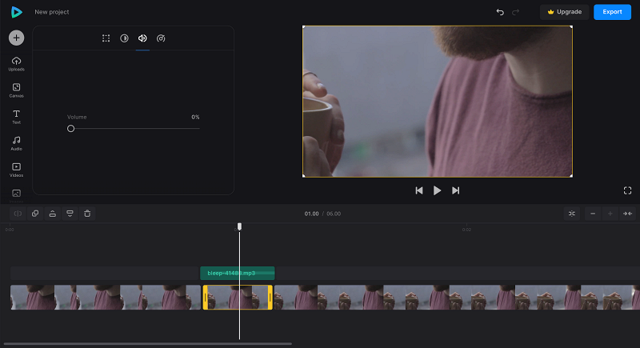Open the Text sidebar section

(x=16, y=117)
